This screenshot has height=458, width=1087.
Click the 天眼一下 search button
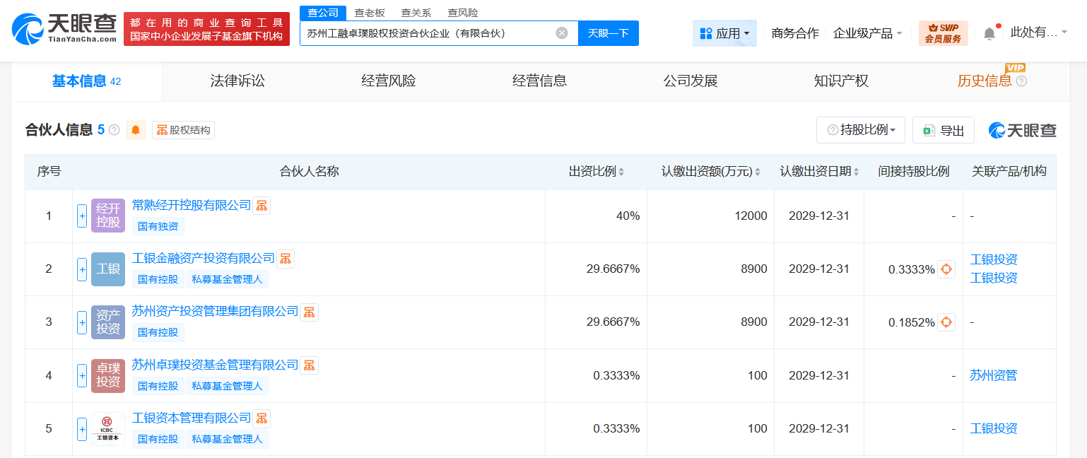[x=609, y=33]
